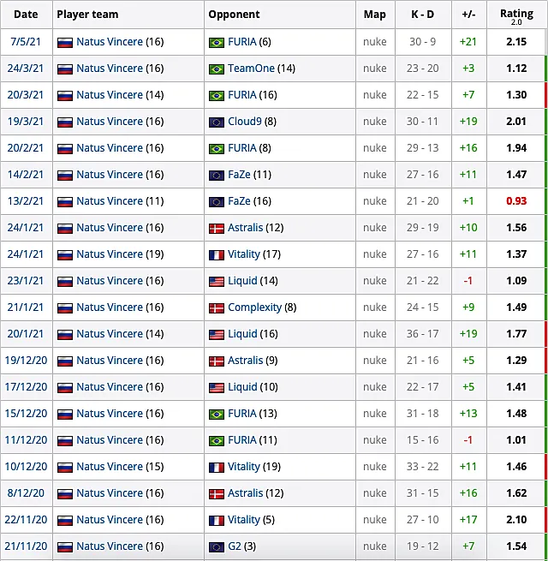Open the 20/3/21 match date link
548x561 pixels.
click(x=26, y=94)
